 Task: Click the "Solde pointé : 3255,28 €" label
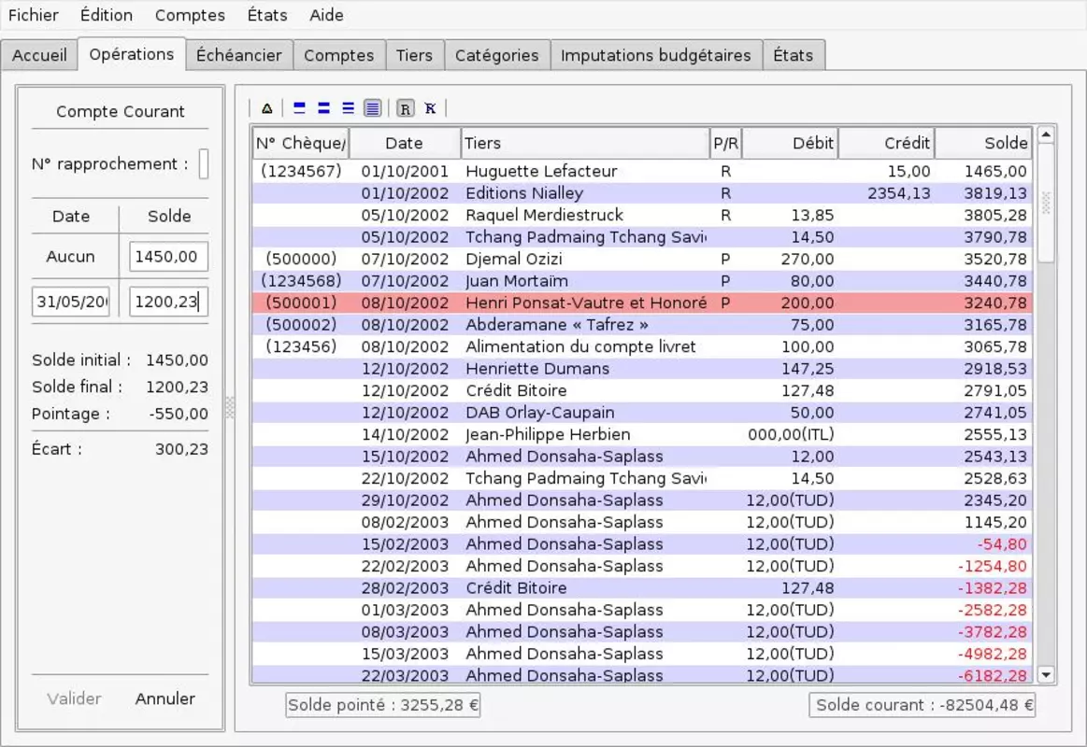(382, 706)
